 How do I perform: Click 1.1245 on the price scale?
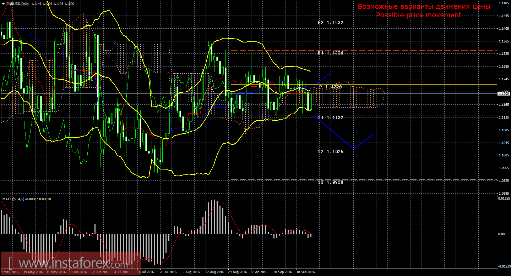pos(504,79)
